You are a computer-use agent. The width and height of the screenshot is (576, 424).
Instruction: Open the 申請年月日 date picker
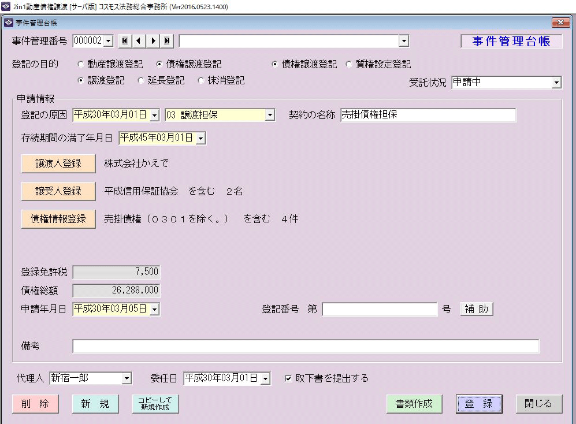(154, 310)
